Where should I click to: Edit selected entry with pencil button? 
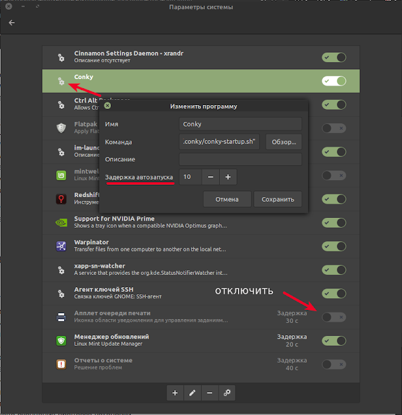coord(192,393)
